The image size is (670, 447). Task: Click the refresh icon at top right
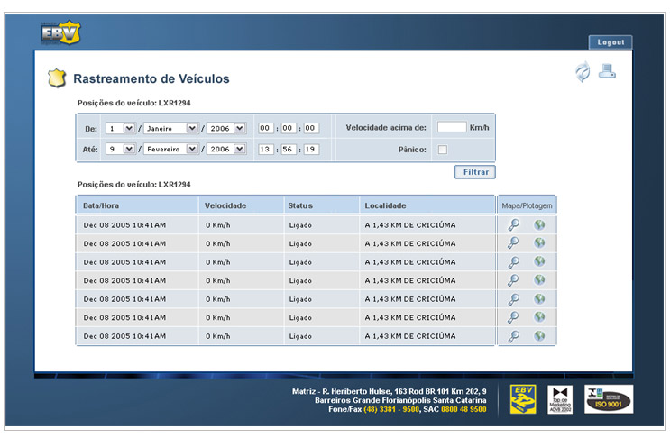(x=583, y=74)
